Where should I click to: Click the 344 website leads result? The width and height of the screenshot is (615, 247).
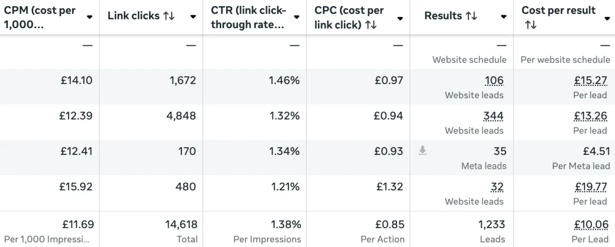(494, 116)
